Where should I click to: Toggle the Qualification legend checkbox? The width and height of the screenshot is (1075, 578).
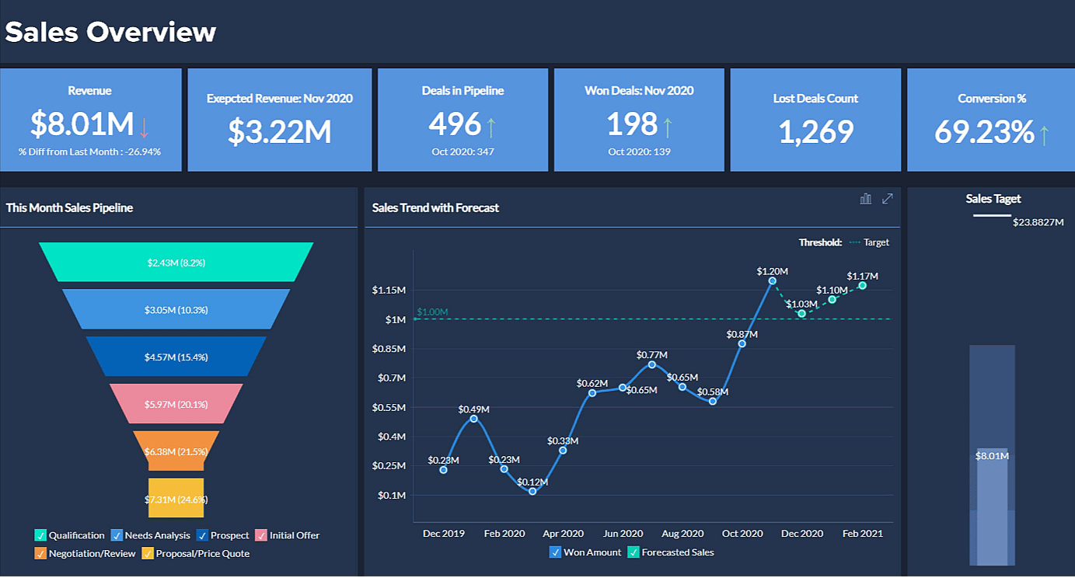click(x=41, y=535)
